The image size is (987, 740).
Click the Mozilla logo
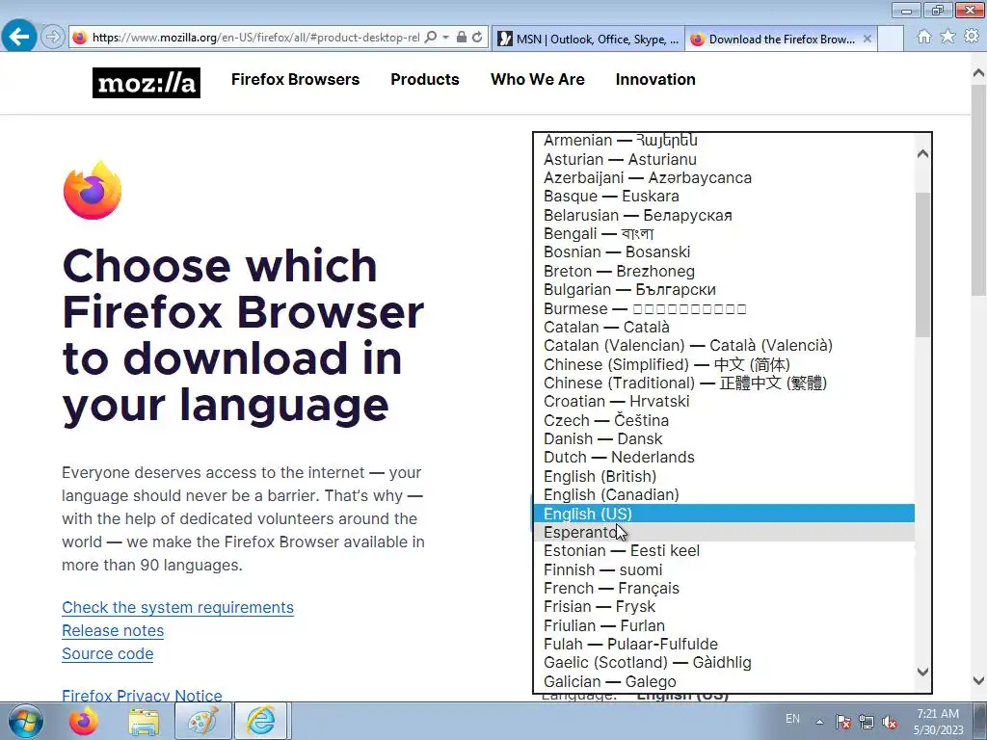coord(147,83)
